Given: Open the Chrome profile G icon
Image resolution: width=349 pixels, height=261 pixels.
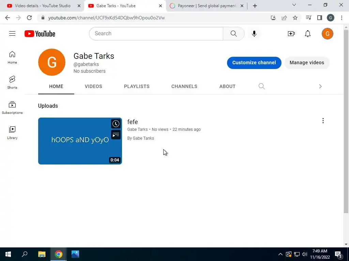Looking at the screenshot, I should pos(331,18).
